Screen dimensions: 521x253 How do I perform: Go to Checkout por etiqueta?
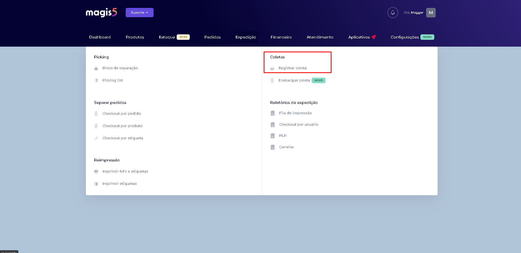click(x=123, y=138)
